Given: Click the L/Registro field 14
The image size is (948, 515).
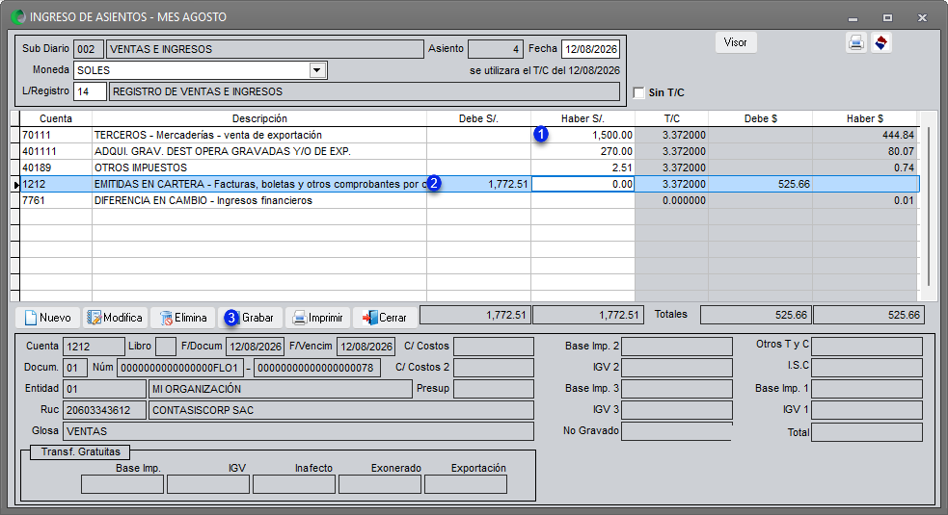Looking at the screenshot, I should click(x=90, y=91).
